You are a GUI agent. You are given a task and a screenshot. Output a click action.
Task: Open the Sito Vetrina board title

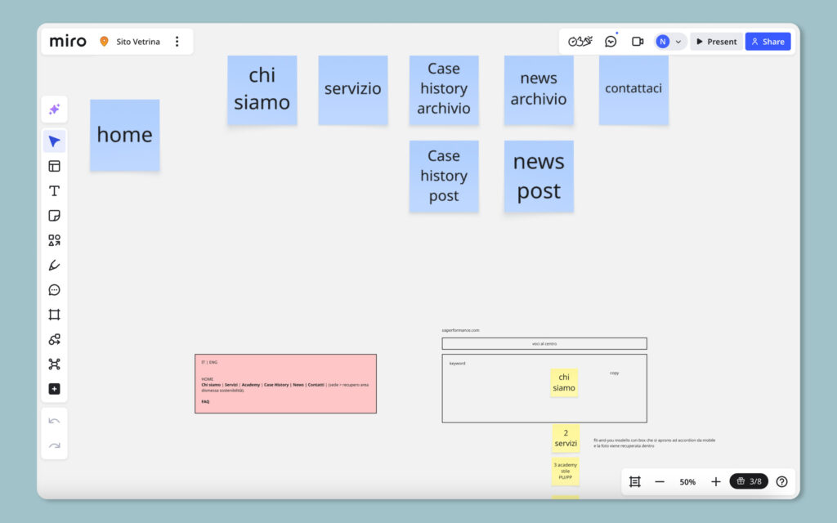point(138,42)
